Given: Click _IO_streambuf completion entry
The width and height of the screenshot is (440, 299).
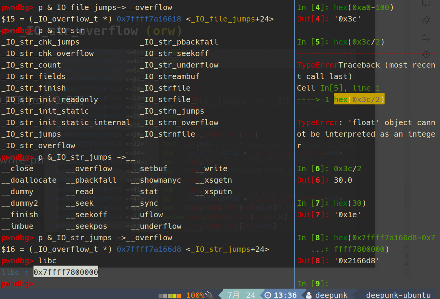Looking at the screenshot, I should (170, 76).
